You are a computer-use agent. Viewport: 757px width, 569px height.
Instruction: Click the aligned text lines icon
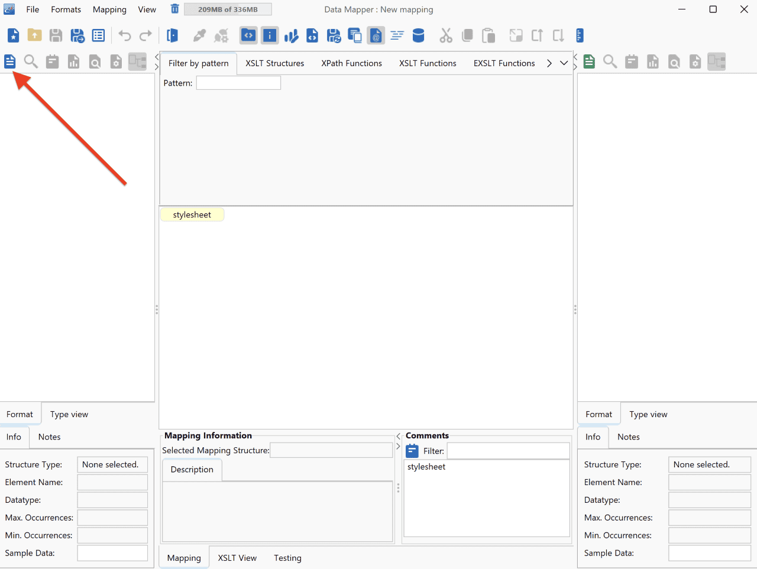pyautogui.click(x=397, y=35)
